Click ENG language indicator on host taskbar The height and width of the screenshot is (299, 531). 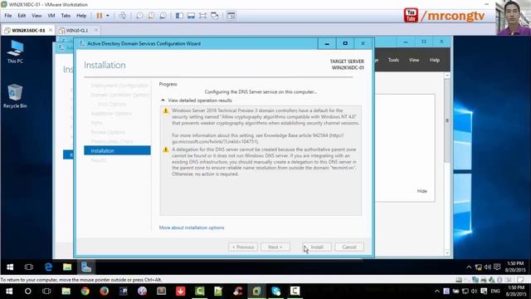coord(495,292)
